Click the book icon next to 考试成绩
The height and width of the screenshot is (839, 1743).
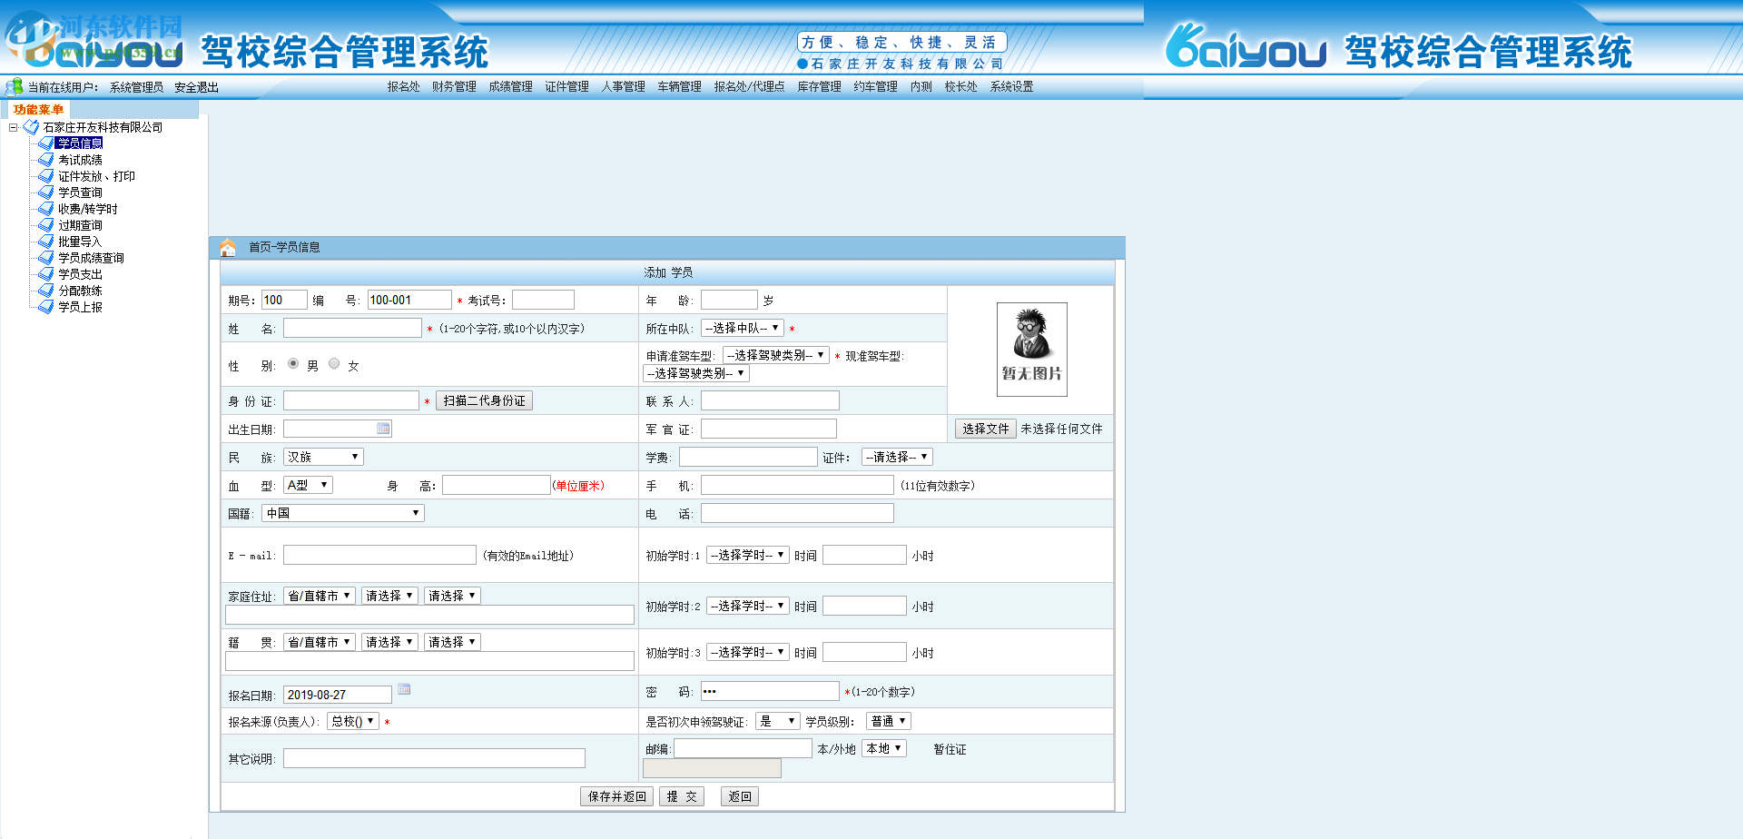click(x=45, y=160)
